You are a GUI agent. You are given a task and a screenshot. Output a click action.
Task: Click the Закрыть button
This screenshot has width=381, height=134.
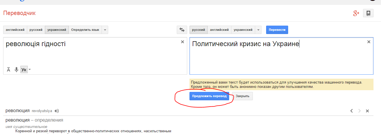point(242,96)
